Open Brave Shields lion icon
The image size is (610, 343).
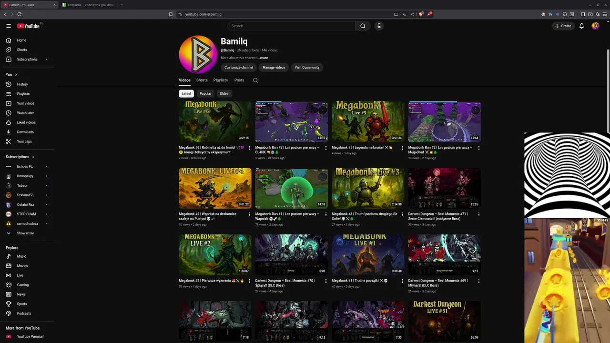click(x=421, y=14)
